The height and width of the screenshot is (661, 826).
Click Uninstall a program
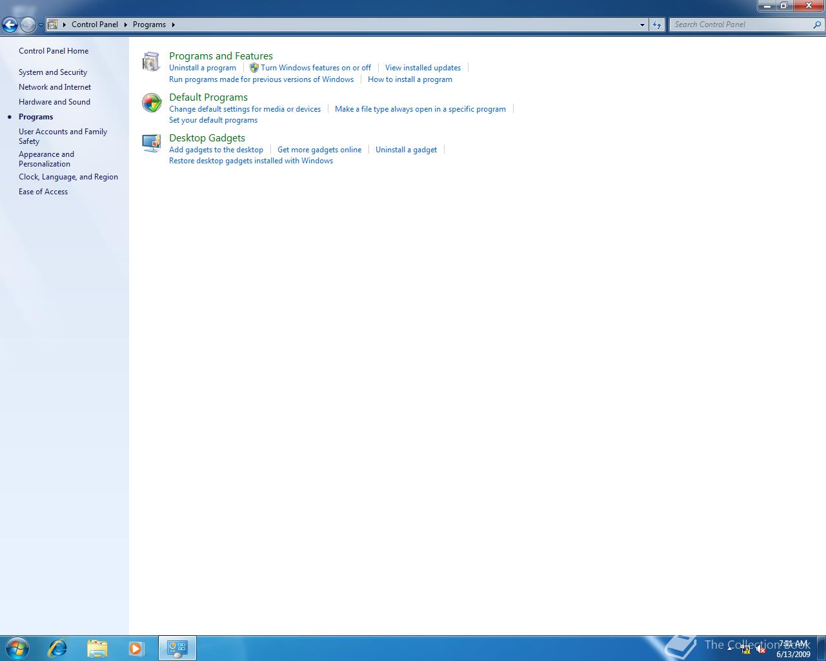click(203, 68)
